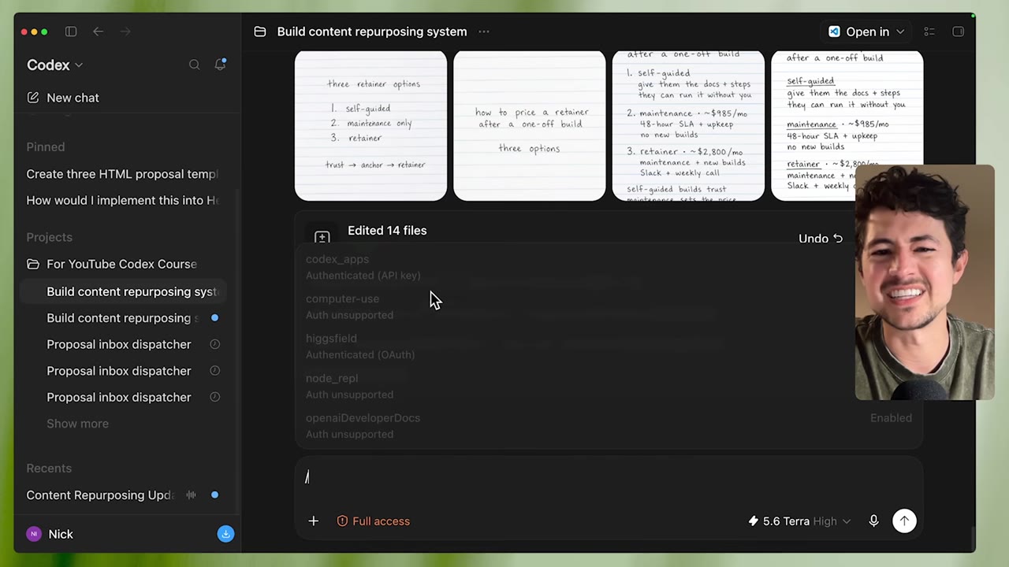The width and height of the screenshot is (1009, 567).
Task: Select the computer-use menu entry
Action: coord(609,306)
